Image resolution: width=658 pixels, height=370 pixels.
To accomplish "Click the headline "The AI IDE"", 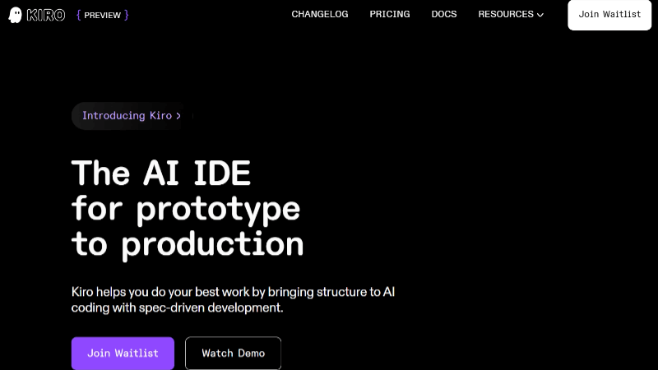I will point(160,173).
